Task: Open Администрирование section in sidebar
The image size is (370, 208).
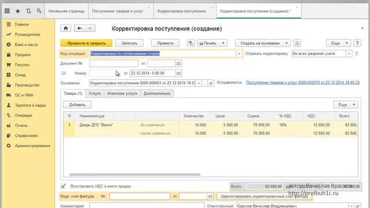Action: [x=32, y=146]
